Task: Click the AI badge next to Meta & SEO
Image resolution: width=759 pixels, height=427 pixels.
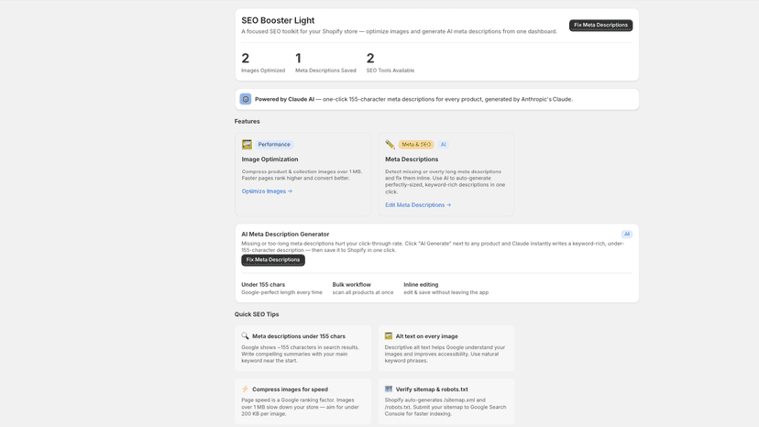Action: tap(443, 144)
